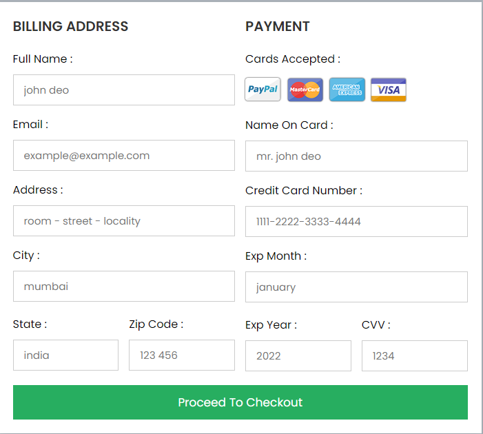Screen dimensions: 483x434
Task: Focus the State input field
Action: [x=65, y=355]
